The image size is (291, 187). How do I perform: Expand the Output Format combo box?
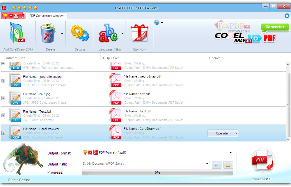point(230,153)
